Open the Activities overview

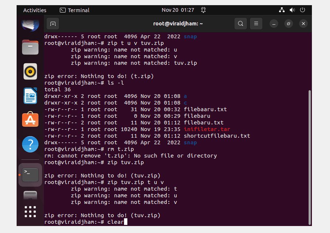click(x=35, y=10)
